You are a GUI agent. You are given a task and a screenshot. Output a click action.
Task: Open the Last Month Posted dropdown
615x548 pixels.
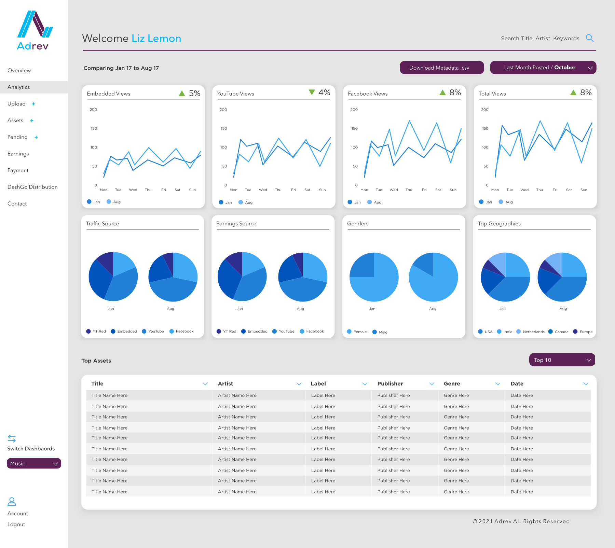pos(543,68)
